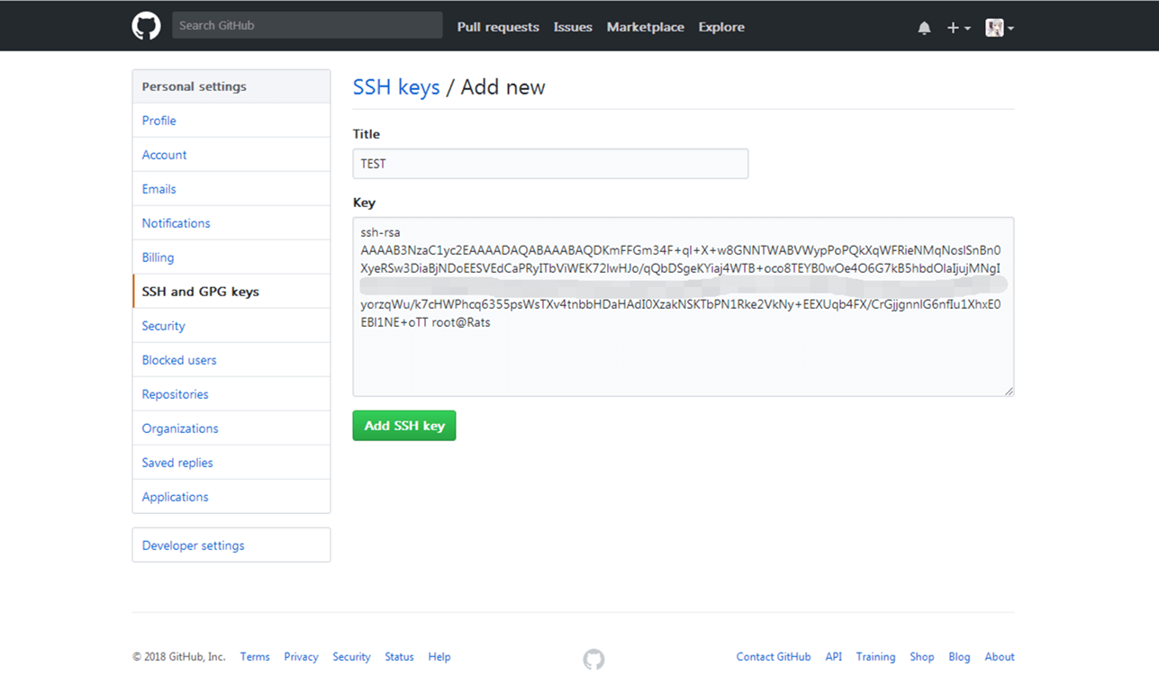Open Repositories settings in sidebar

(x=231, y=394)
